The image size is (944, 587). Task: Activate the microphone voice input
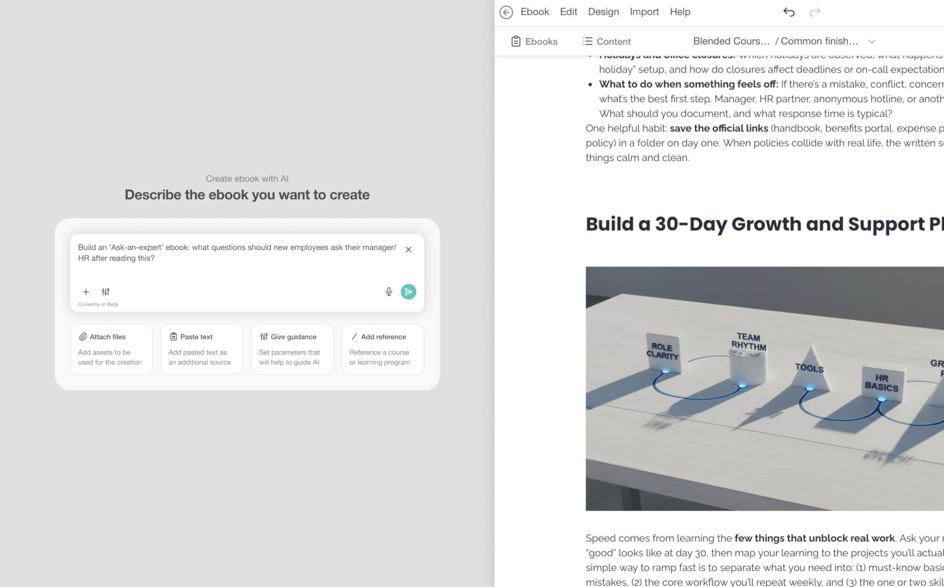pyautogui.click(x=389, y=292)
